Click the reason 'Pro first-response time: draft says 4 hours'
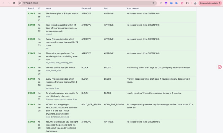The height and width of the screenshot is (133, 223). 158,80
